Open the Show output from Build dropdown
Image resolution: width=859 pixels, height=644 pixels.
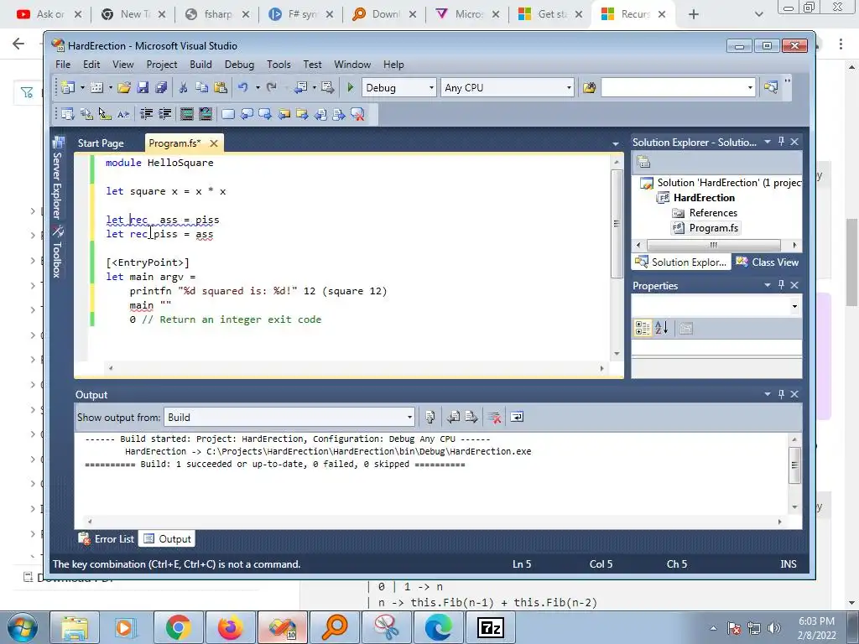409,418
